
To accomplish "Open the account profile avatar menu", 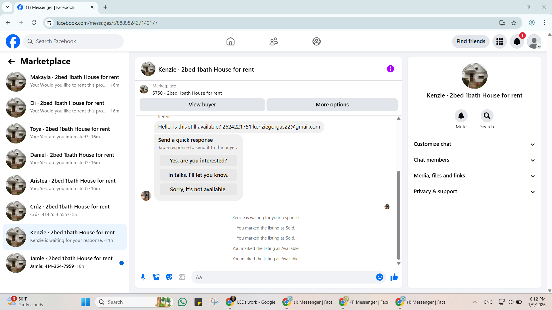I will pos(534,41).
